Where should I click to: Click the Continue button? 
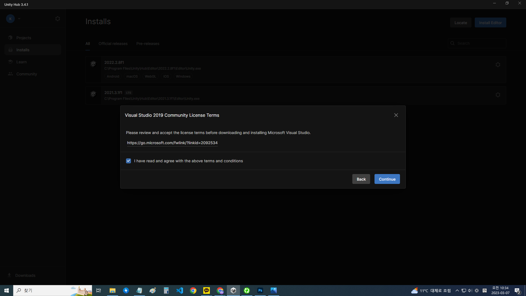[x=387, y=179]
